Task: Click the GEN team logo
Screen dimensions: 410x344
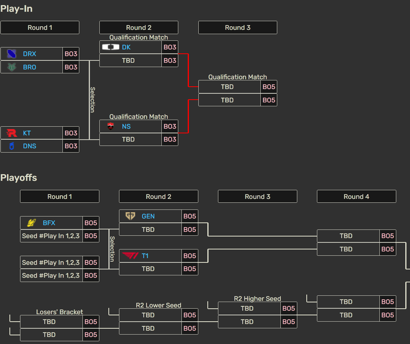Action: coord(130,216)
